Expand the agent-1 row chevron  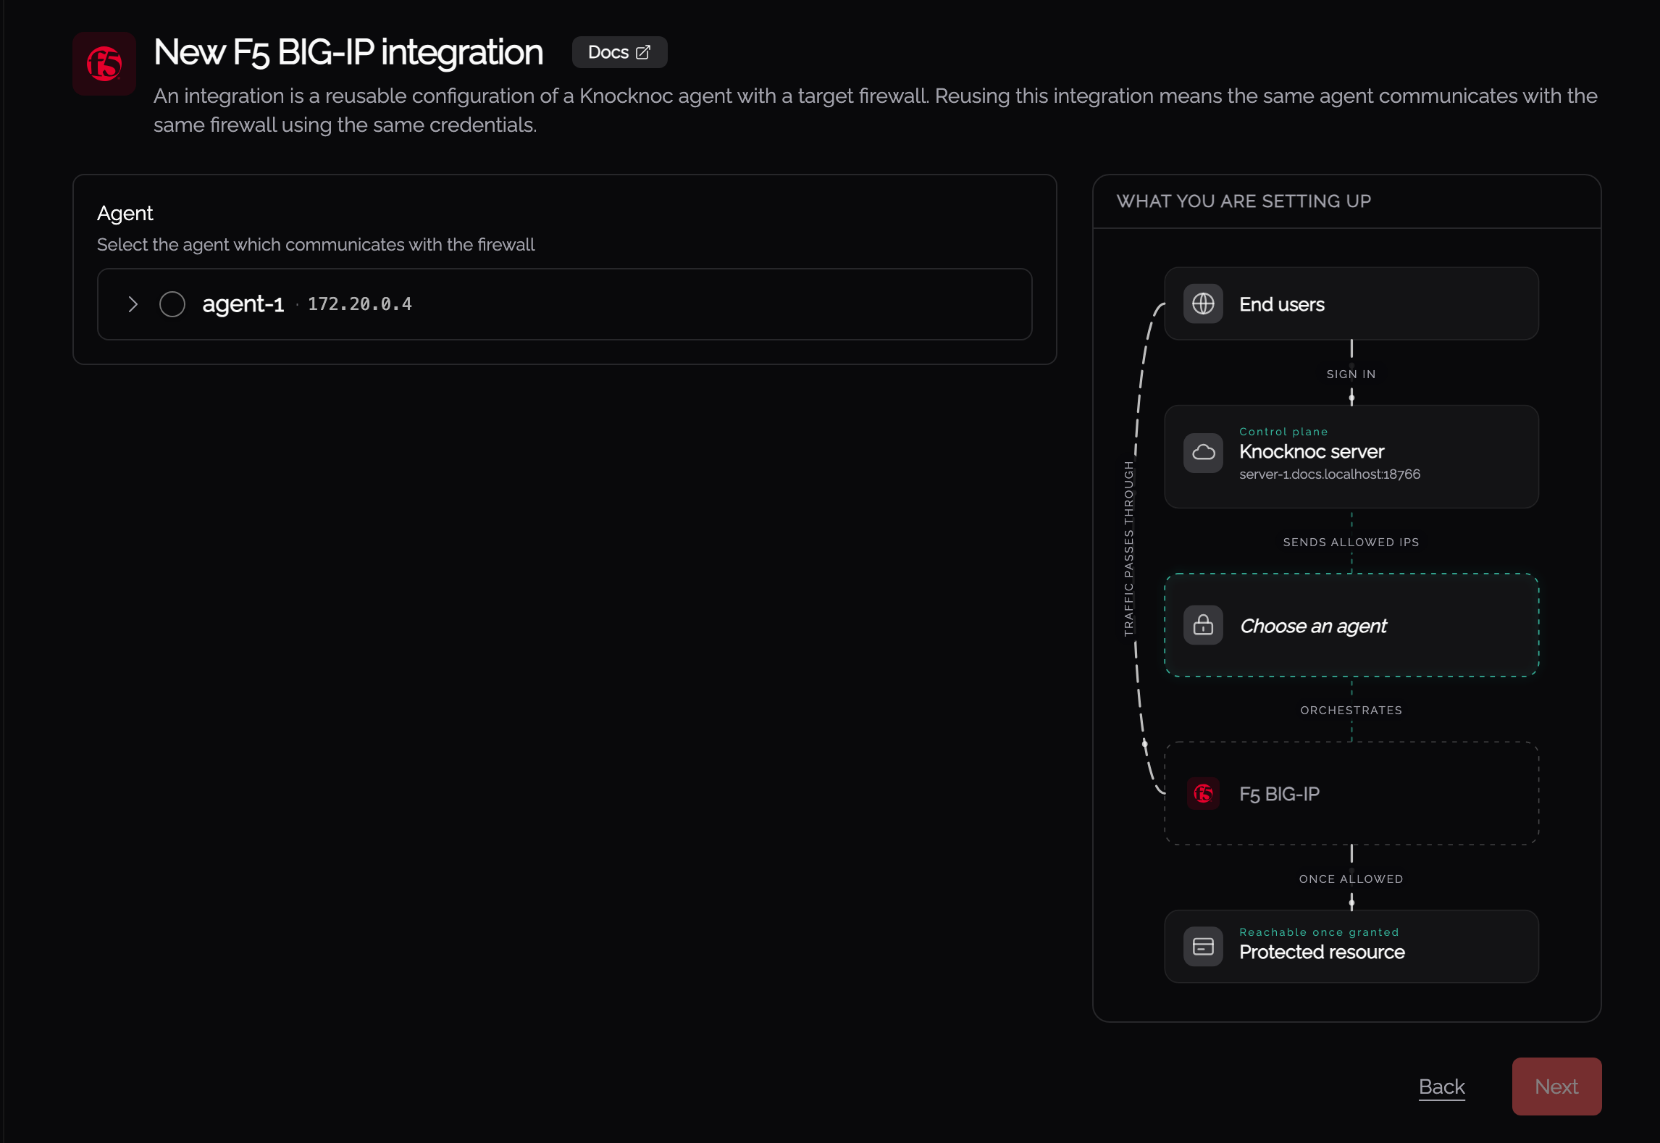(x=133, y=304)
